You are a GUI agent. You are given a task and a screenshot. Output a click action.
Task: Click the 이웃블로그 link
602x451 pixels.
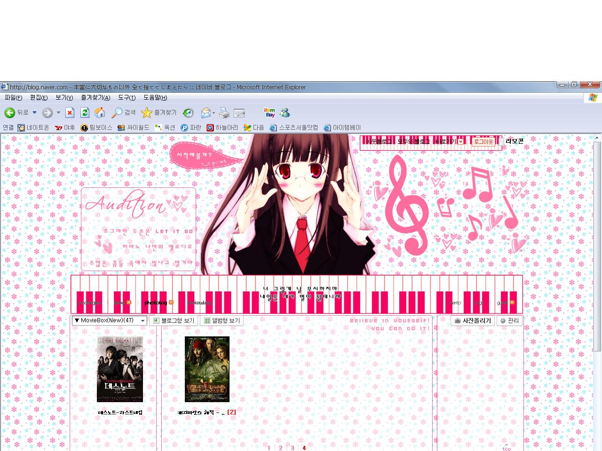pyautogui.click(x=378, y=141)
